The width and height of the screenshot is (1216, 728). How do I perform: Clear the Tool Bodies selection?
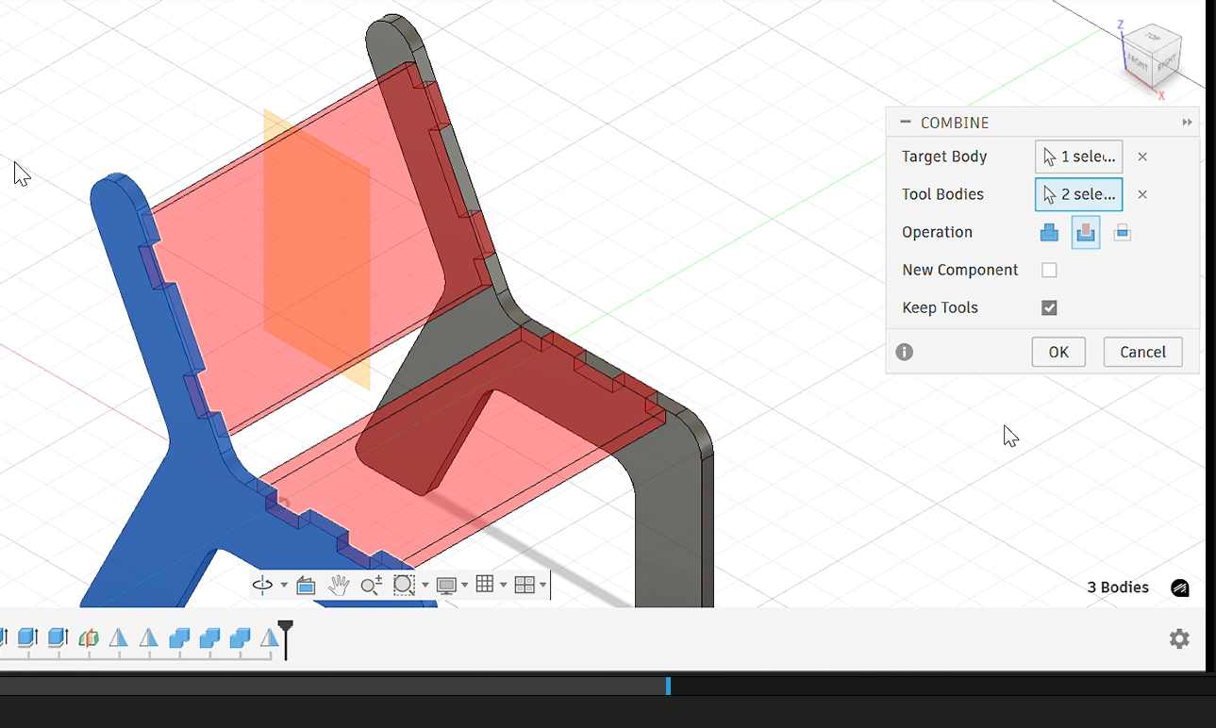(1142, 194)
